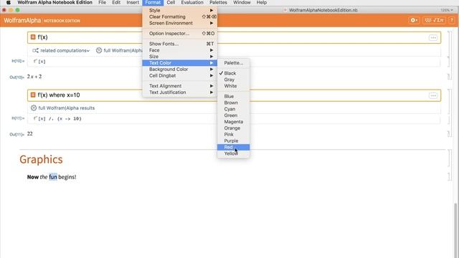Open the Apple menu
The image size is (459, 258).
point(9,2)
